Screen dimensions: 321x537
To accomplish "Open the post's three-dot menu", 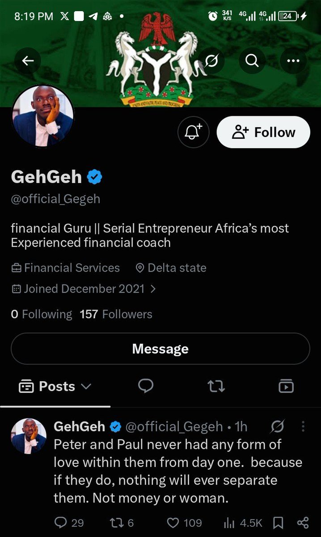I will coord(303,427).
